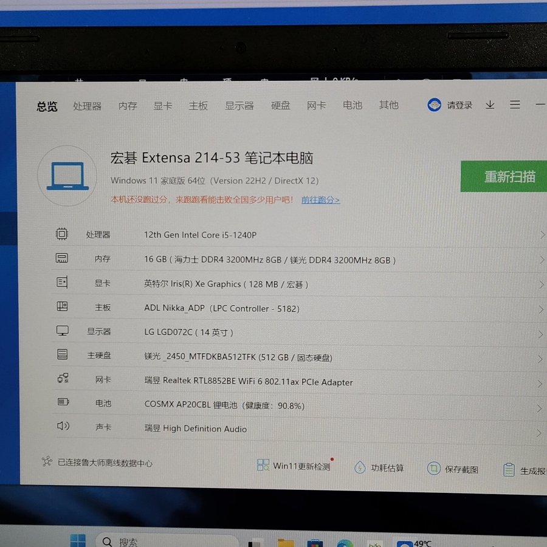Click the hard disk icon in 主硬盘 row
547x547 pixels.
(x=62, y=354)
